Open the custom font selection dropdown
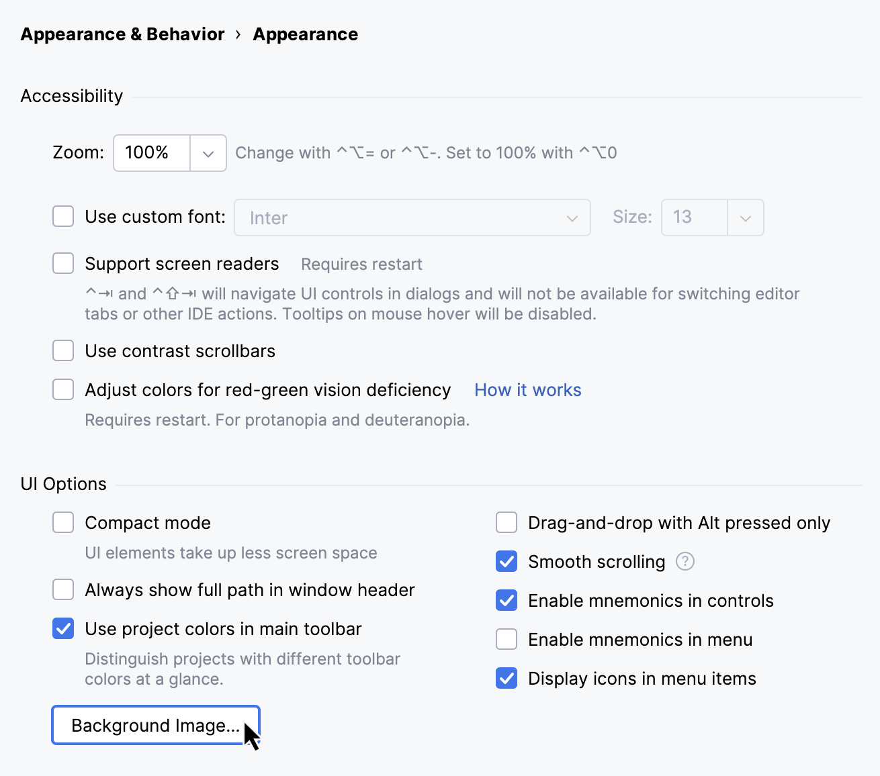 (572, 217)
